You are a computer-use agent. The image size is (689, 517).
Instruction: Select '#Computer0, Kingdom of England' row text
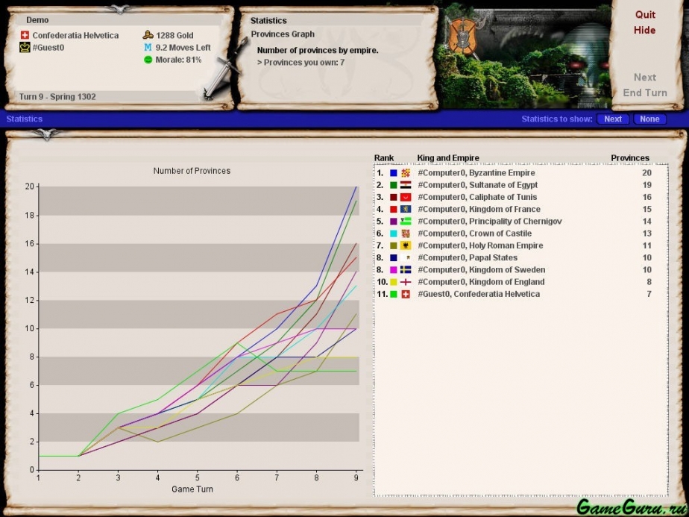[481, 282]
